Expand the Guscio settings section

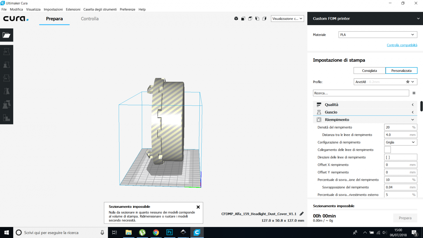[365, 112]
